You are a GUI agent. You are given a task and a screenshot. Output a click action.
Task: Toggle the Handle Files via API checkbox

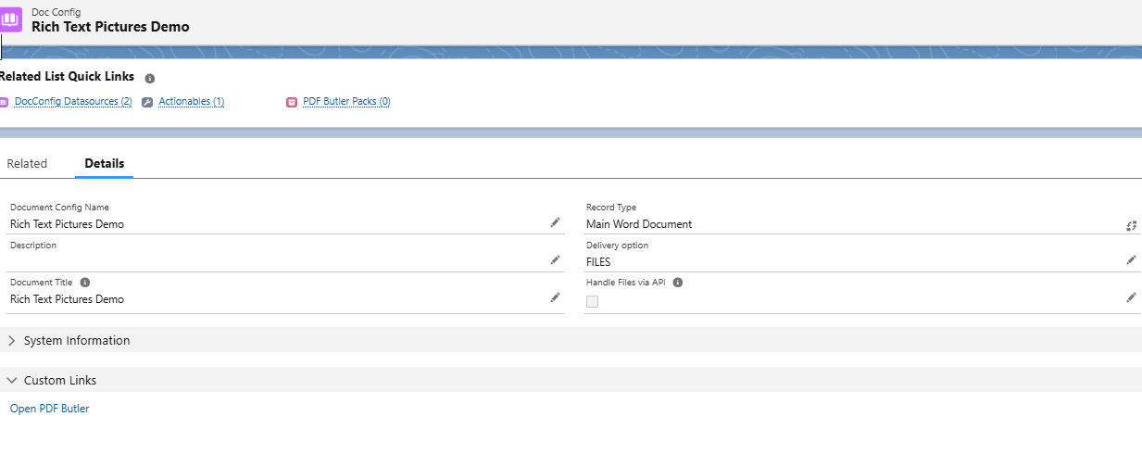pyautogui.click(x=593, y=301)
